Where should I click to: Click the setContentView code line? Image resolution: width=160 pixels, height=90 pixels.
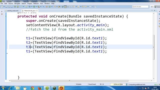click(67, 25)
